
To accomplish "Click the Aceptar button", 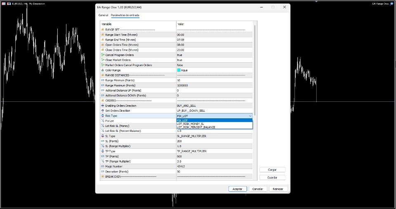I will (238, 189).
